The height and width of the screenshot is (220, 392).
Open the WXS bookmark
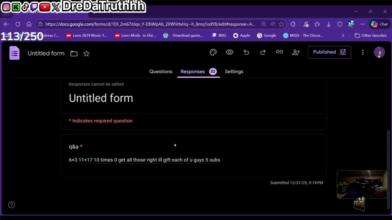[219, 35]
